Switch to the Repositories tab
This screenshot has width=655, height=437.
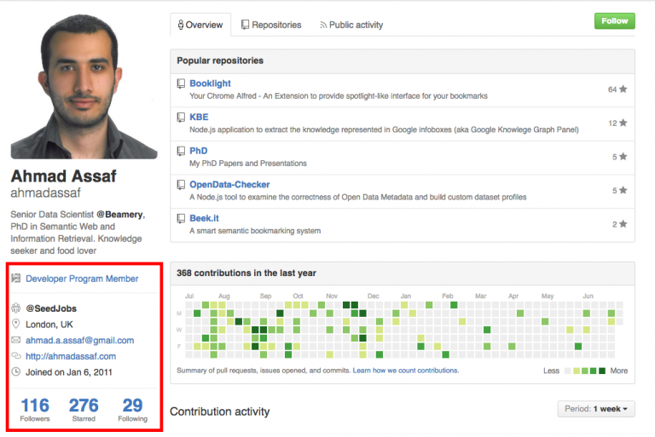click(271, 25)
